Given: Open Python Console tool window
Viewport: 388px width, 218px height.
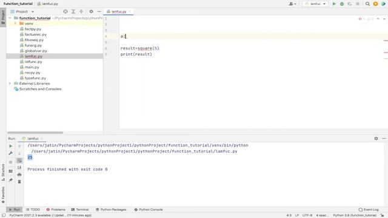Looking at the screenshot, I should pos(149,210).
